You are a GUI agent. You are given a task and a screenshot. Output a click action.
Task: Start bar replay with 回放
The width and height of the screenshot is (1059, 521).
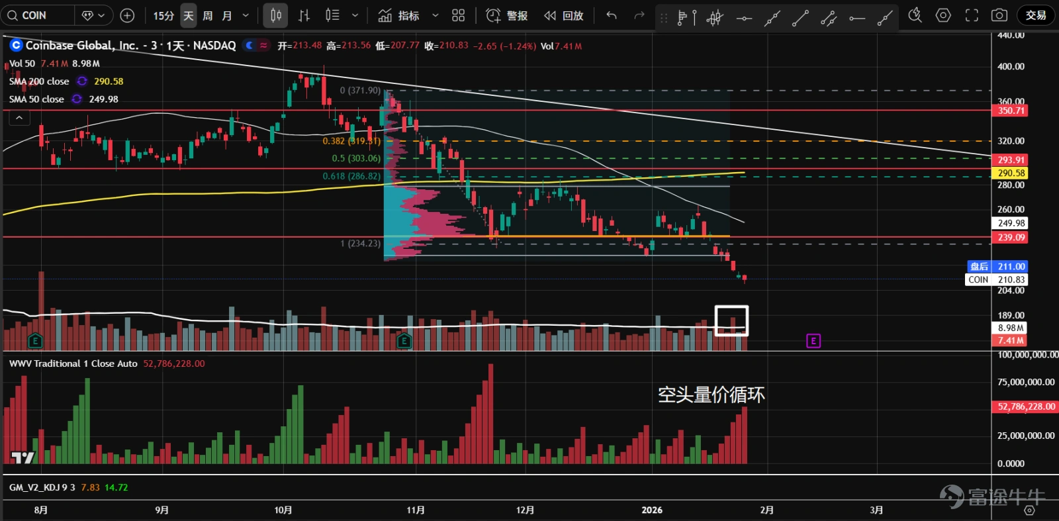pyautogui.click(x=564, y=15)
